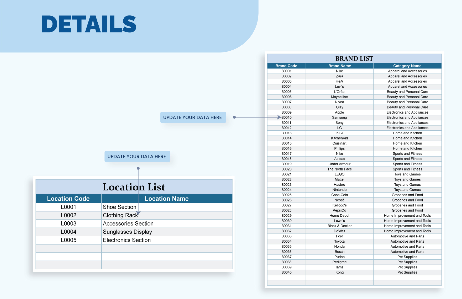This screenshot has width=462, height=299.
Task: Click brand name DeWalt
Action: (339, 231)
